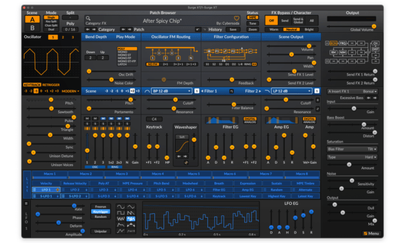The height and width of the screenshot is (243, 405).
Task: Toggle LFO Unipolar button
Action: pyautogui.click(x=101, y=231)
